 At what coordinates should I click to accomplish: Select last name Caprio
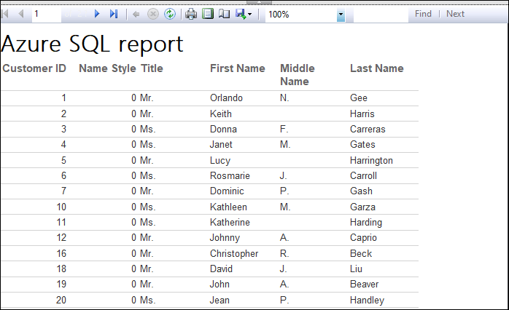pyautogui.click(x=363, y=237)
